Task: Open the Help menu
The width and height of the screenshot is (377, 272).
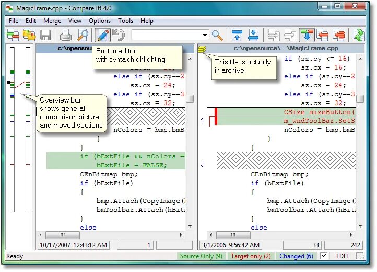Action: (x=147, y=21)
